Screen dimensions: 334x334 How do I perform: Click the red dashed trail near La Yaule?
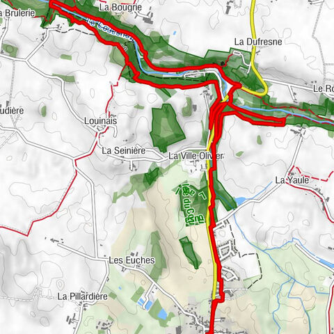[x=311, y=175]
